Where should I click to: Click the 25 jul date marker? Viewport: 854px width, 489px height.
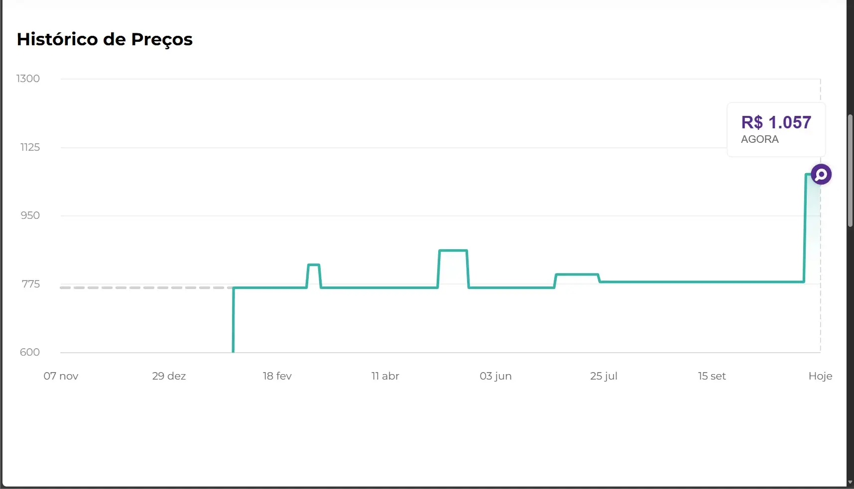click(604, 376)
